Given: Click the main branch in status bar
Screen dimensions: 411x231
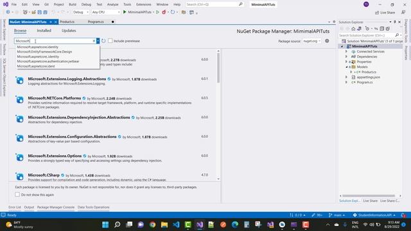Looking at the screenshot, I should [337, 215].
